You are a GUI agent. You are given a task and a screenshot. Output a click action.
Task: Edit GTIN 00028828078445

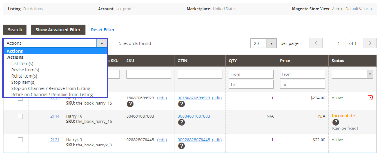pyautogui.click(x=217, y=140)
